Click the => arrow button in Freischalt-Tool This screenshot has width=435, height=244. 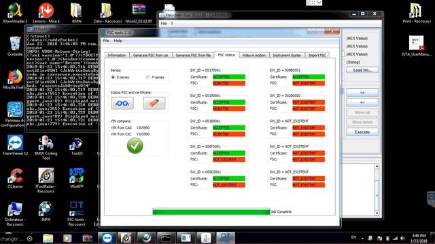coord(362,92)
